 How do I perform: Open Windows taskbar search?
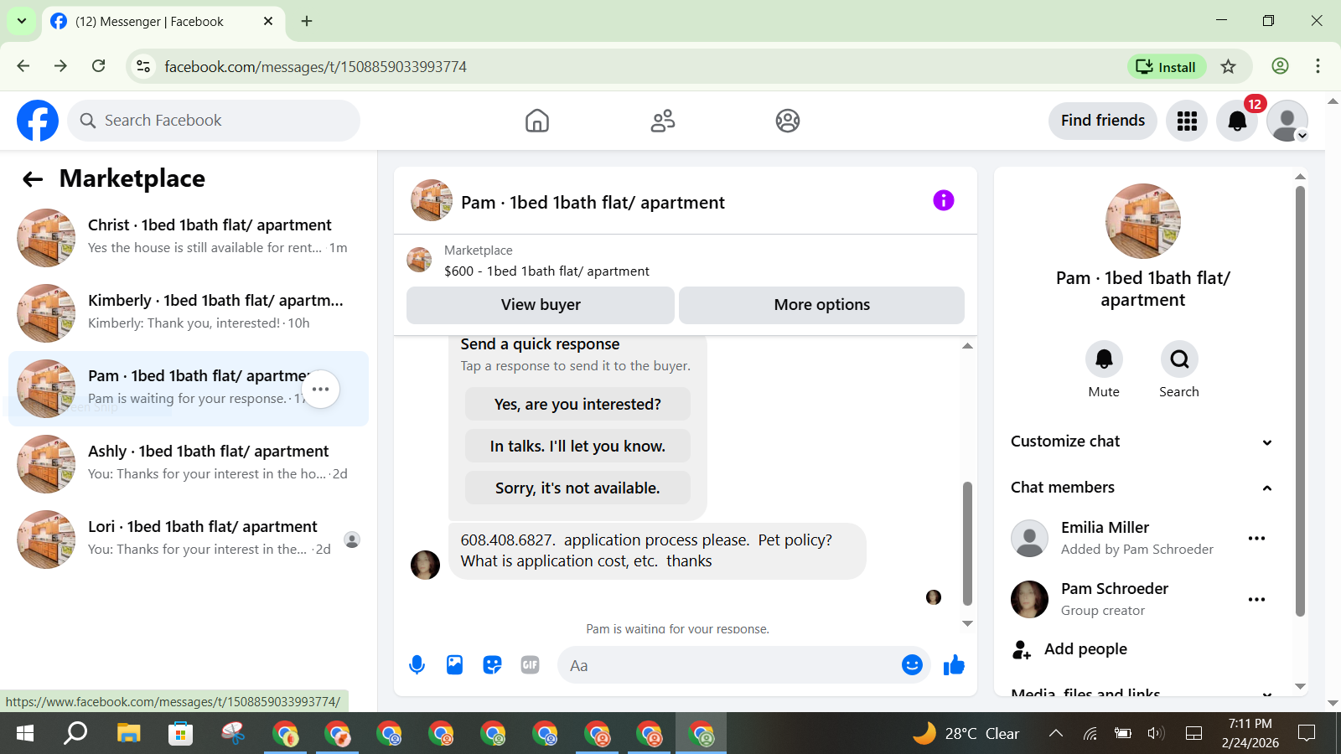click(x=76, y=734)
